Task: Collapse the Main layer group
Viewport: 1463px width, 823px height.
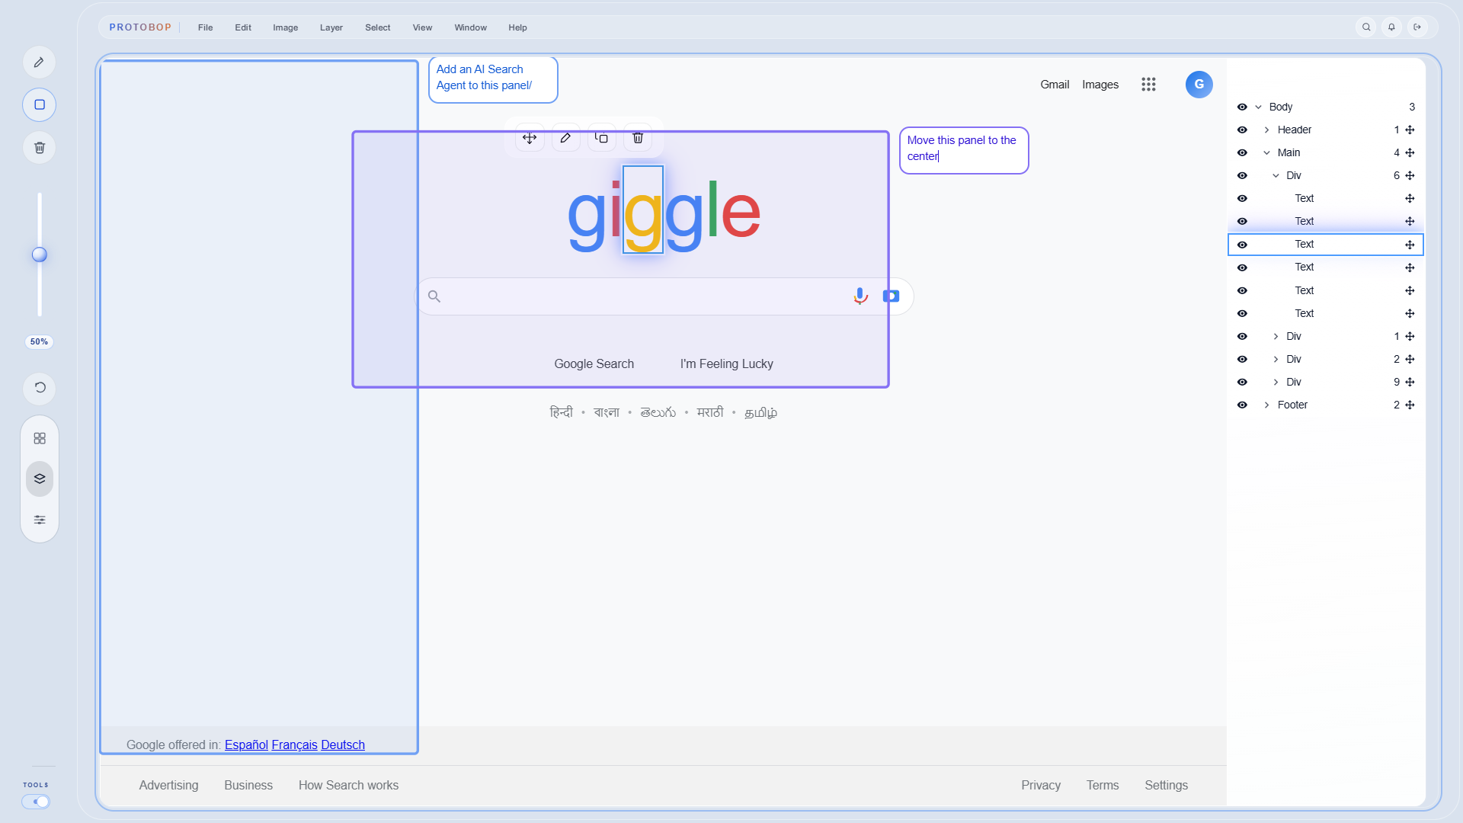Action: [x=1266, y=153]
